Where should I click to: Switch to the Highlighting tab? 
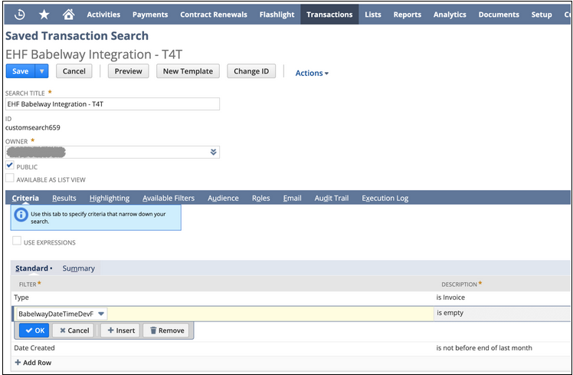pyautogui.click(x=110, y=199)
